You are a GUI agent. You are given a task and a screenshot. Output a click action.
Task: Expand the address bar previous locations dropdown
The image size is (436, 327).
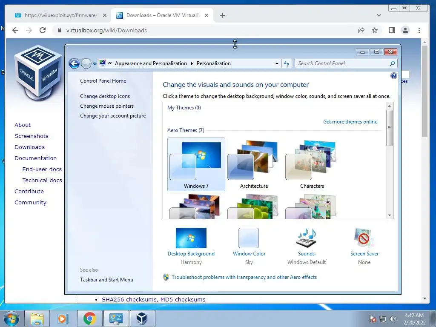tap(277, 64)
